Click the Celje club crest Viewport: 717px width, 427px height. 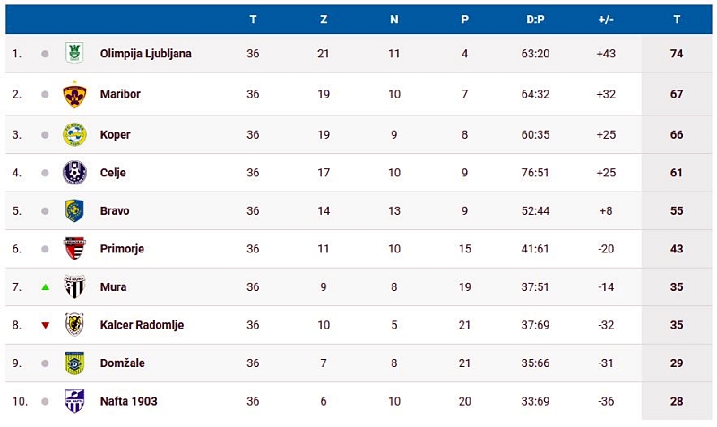click(74, 173)
